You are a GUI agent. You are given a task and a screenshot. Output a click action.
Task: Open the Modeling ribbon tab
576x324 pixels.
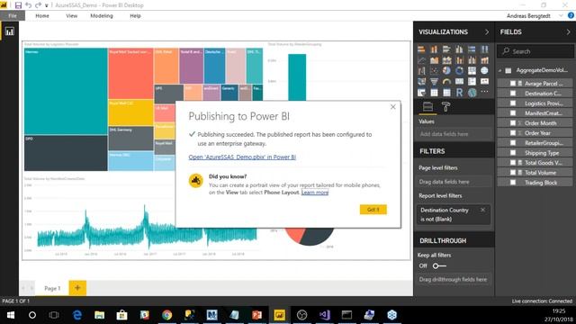102,16
